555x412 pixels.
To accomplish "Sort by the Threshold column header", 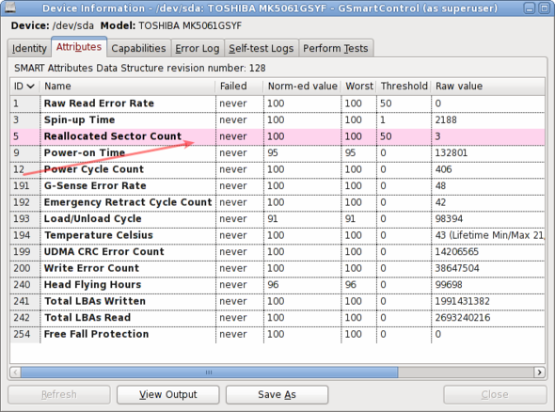I will (404, 87).
